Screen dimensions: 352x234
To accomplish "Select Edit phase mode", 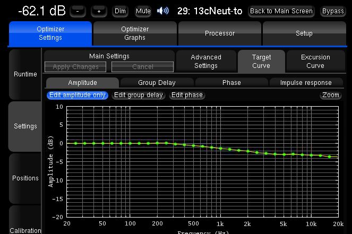I will point(187,95).
